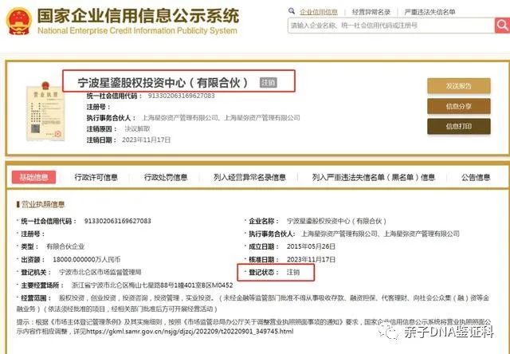The image size is (510, 354).
Task: Switch to the 基础信息 tab
Action: tap(33, 177)
